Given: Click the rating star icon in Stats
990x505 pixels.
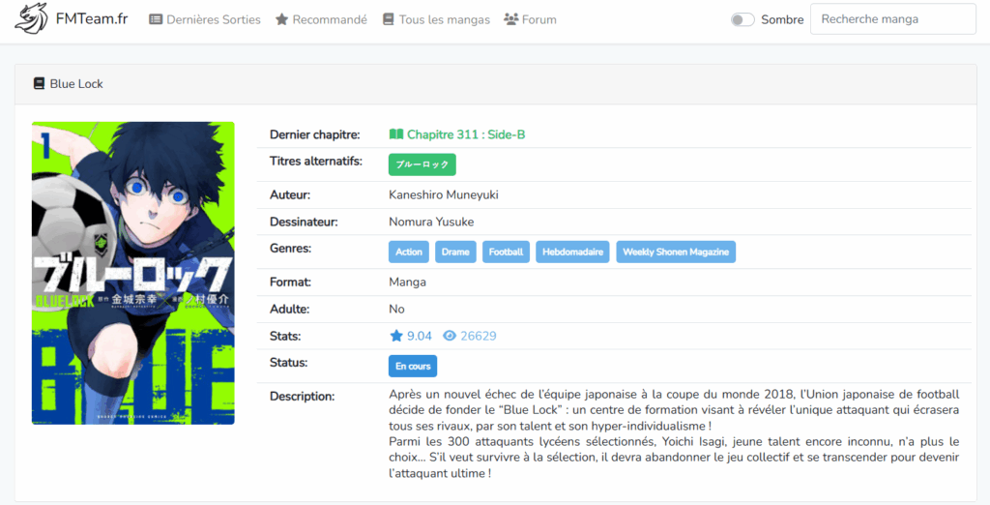Looking at the screenshot, I should [x=395, y=336].
